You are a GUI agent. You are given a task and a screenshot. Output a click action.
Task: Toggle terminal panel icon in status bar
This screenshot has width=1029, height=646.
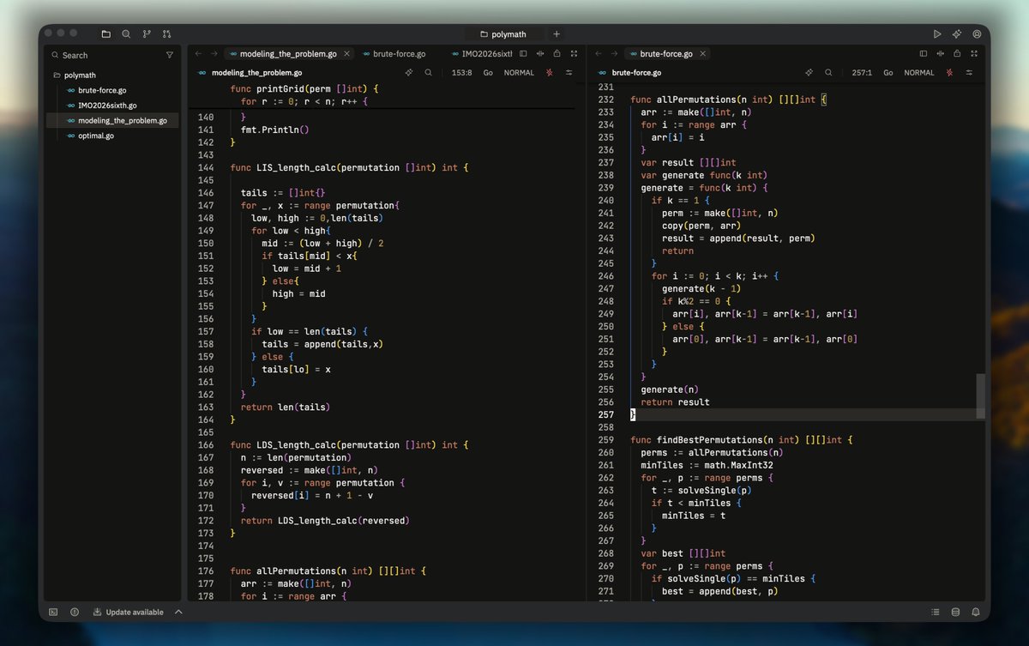click(53, 612)
